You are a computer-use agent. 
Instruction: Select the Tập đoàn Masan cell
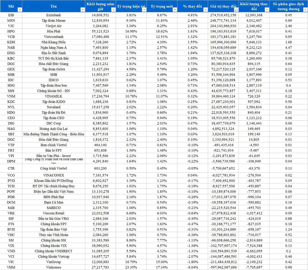pyautogui.click(x=54, y=21)
